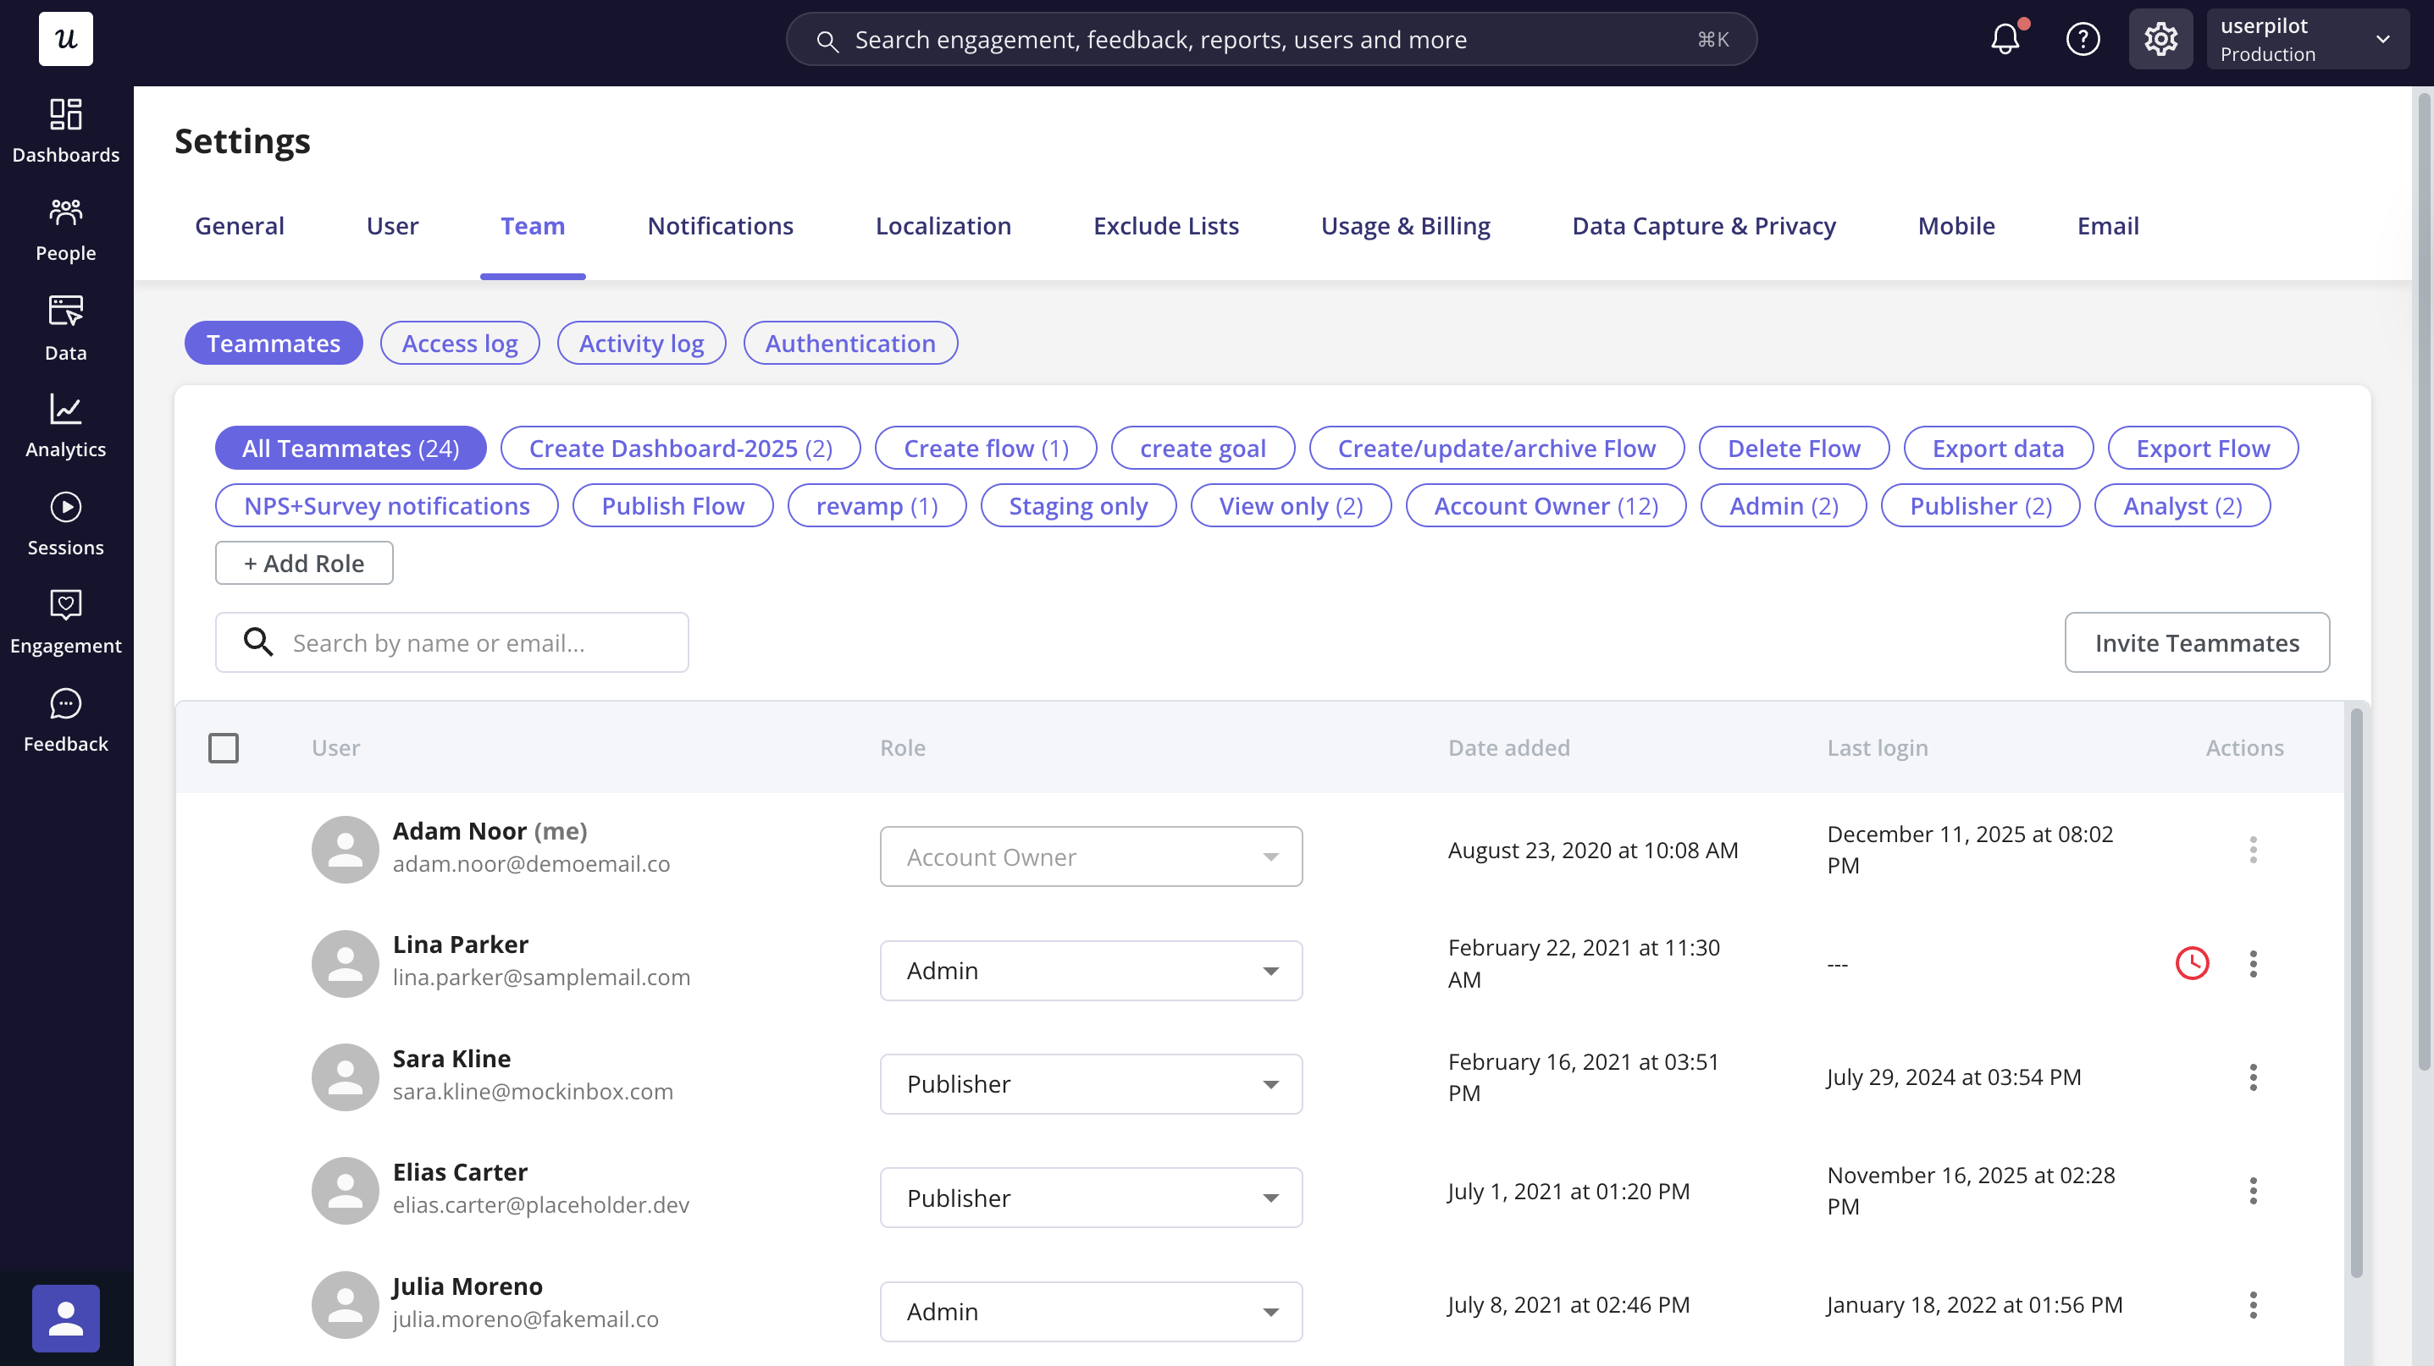Viewport: 2434px width, 1366px height.
Task: Filter by Account Owner (12) role
Action: coord(1545,505)
